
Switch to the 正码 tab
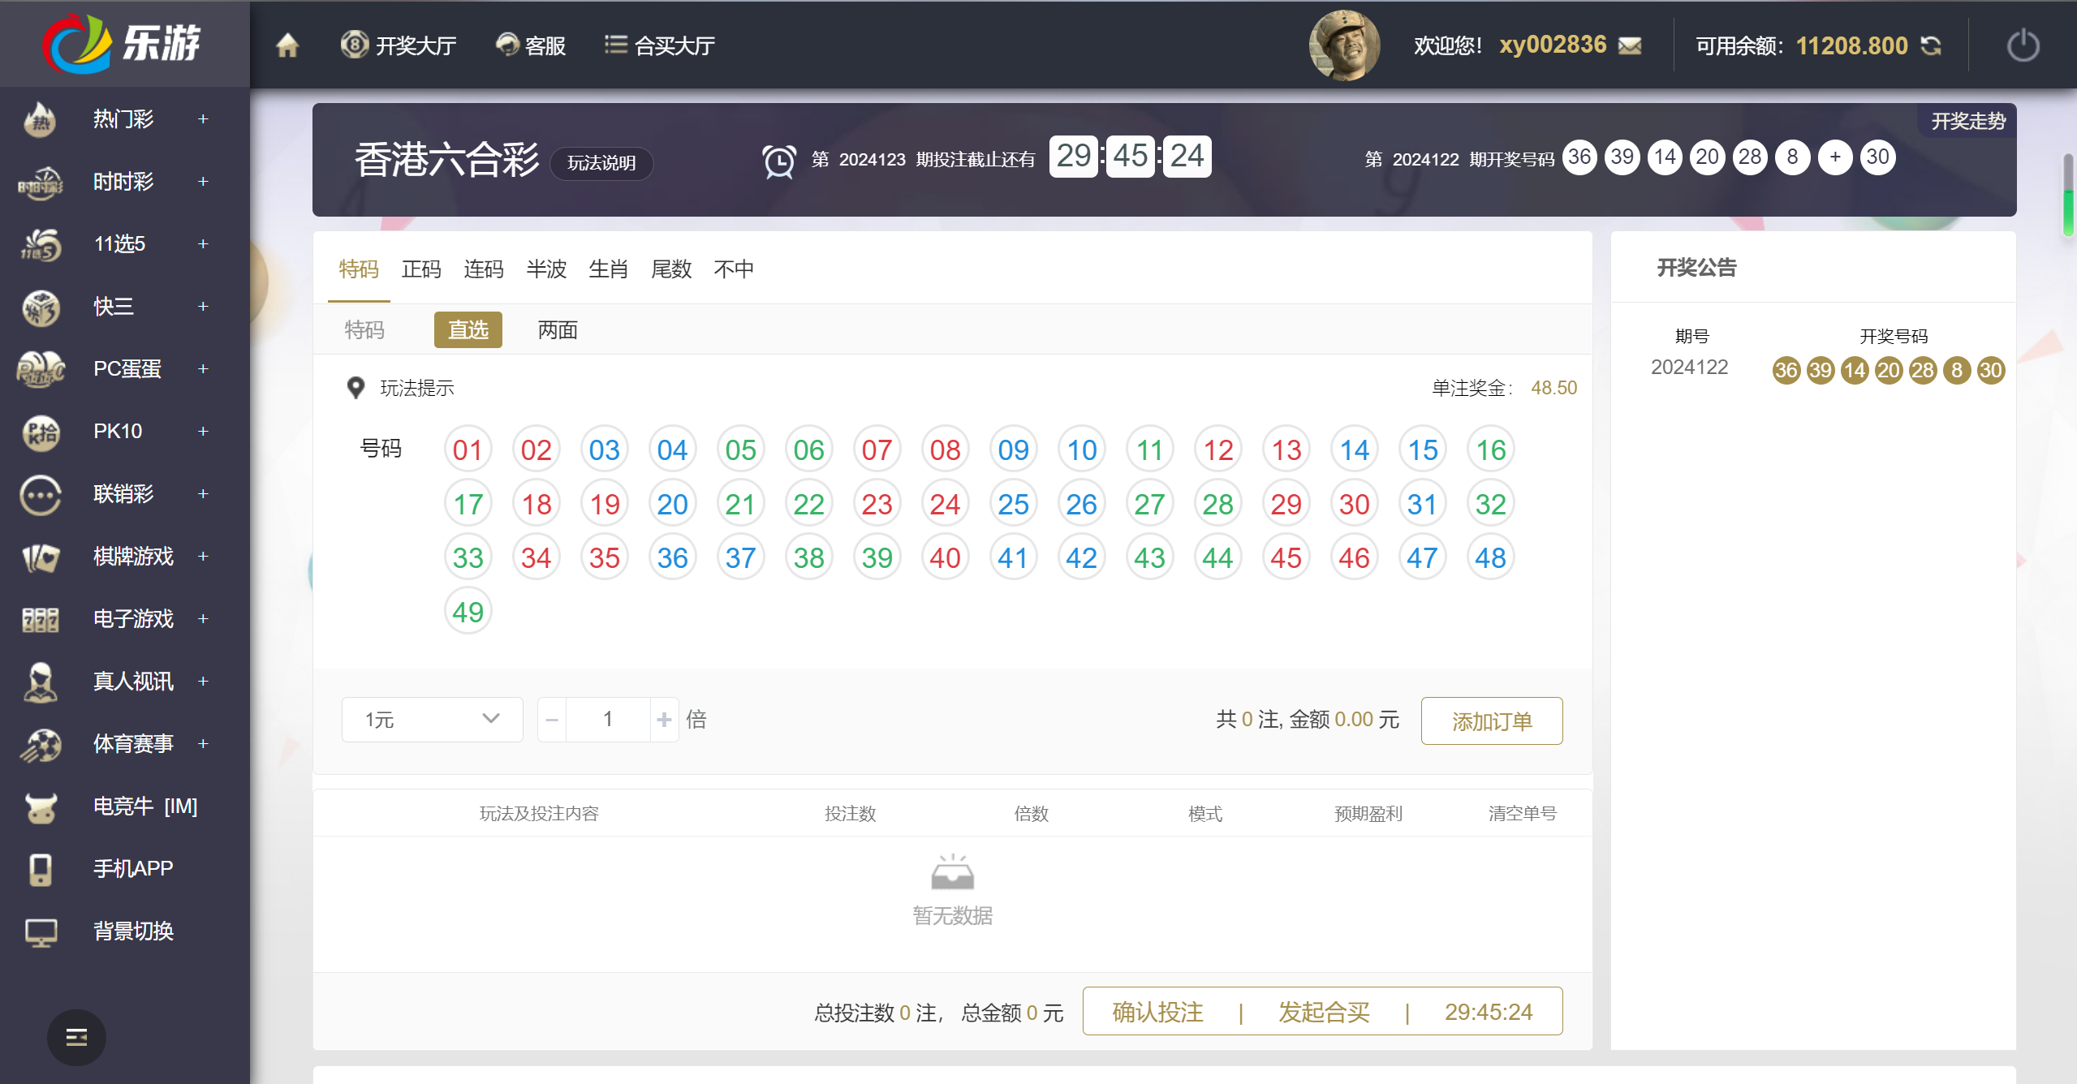pyautogui.click(x=421, y=269)
